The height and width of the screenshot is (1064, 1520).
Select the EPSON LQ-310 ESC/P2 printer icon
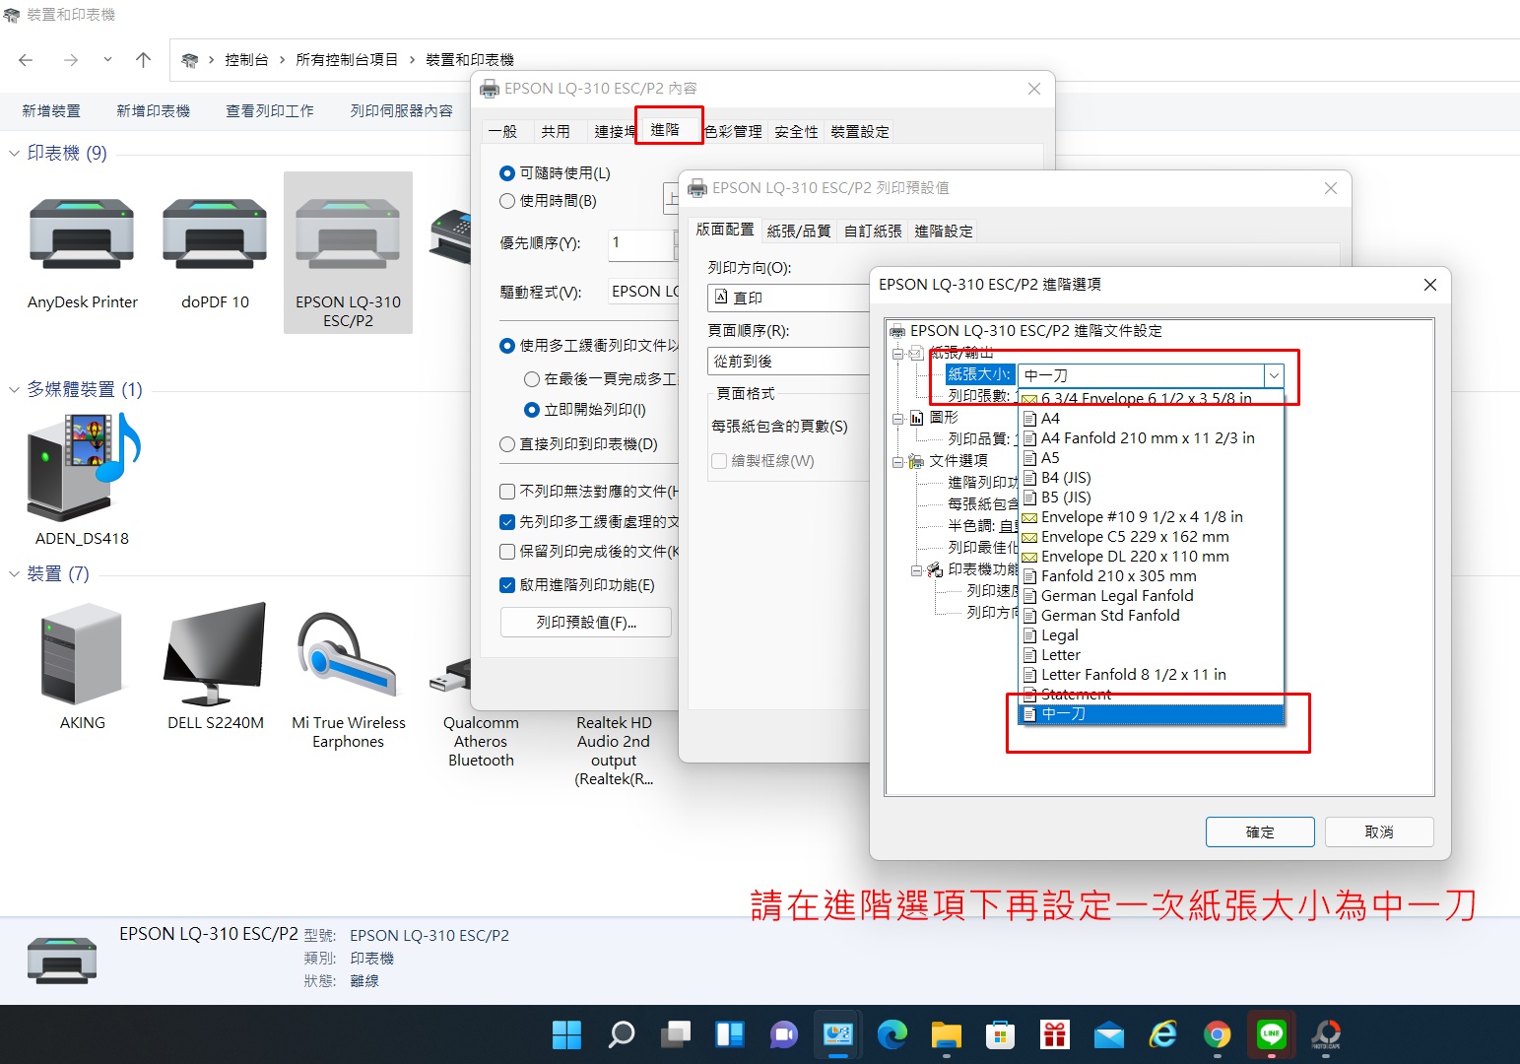(x=348, y=234)
